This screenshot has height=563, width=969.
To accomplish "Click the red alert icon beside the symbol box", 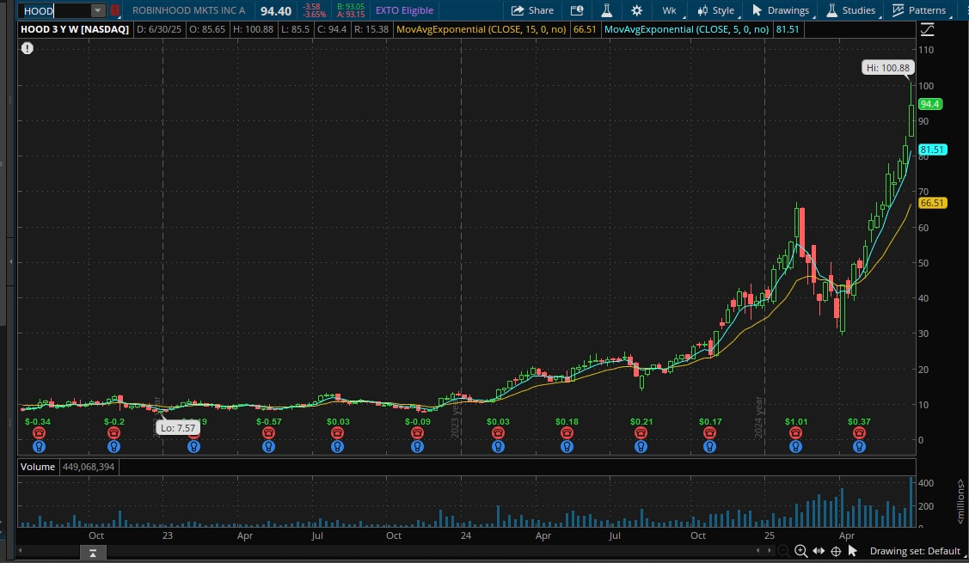I will pyautogui.click(x=115, y=10).
